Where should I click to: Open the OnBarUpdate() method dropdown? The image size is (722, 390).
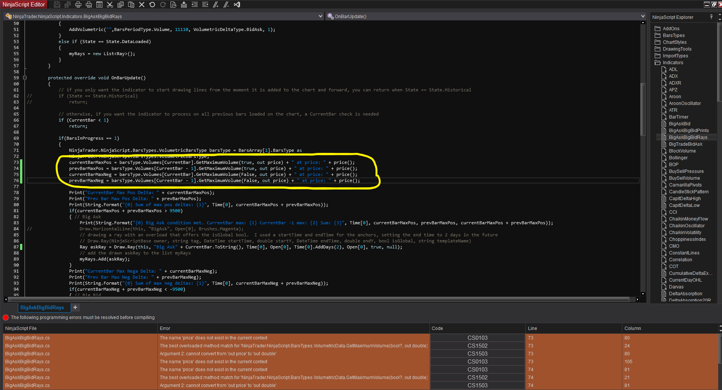[643, 16]
